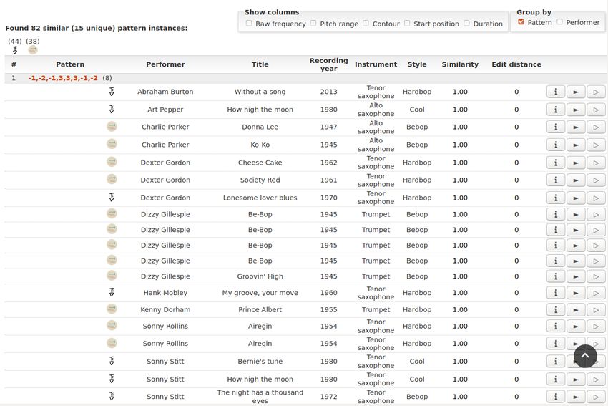Click outline play button in Hank Mobley row
608x406 pixels.
(596, 293)
